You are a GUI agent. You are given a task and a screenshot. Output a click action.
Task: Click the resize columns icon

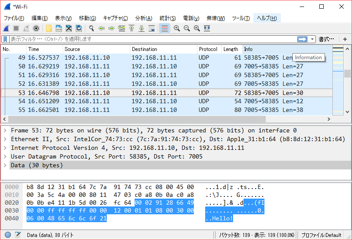207,28
